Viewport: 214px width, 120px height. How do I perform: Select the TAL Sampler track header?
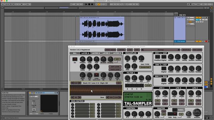(x=180, y=41)
